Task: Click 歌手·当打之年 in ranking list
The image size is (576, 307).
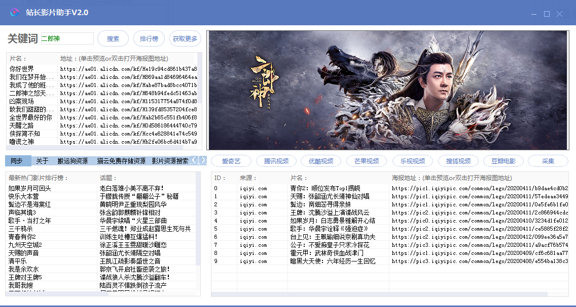Action: coord(30,221)
